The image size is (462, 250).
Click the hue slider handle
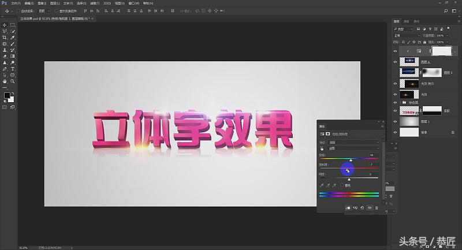click(351, 160)
